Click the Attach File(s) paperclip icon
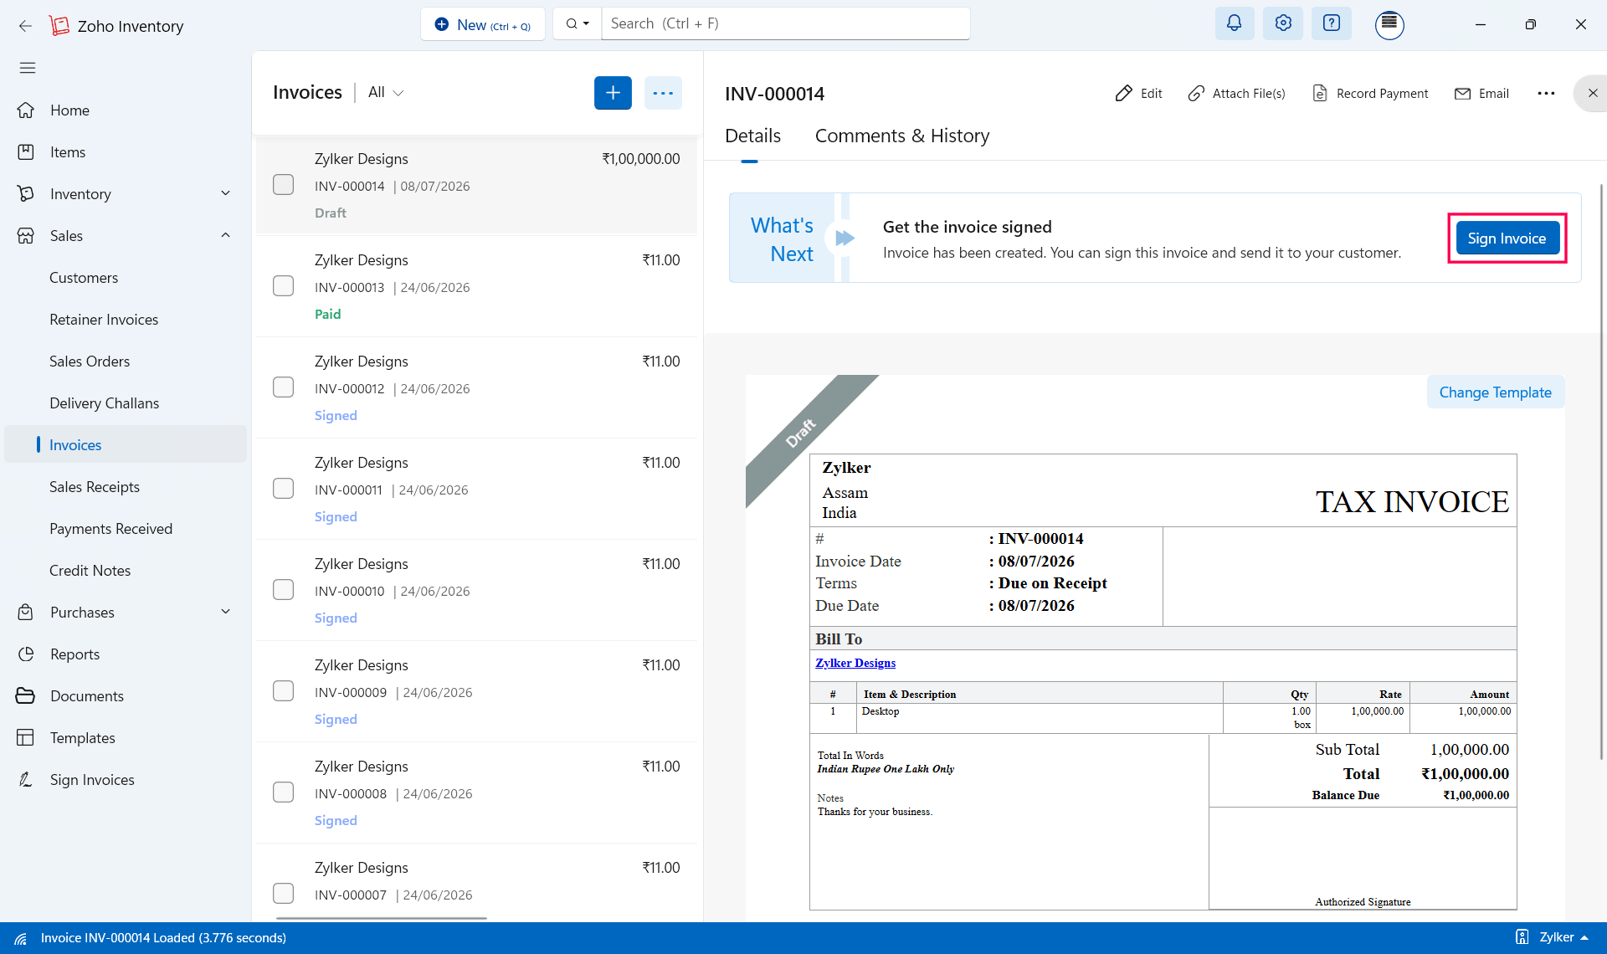 [1196, 94]
